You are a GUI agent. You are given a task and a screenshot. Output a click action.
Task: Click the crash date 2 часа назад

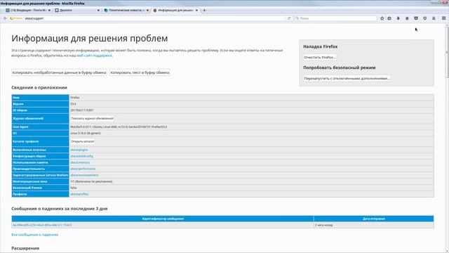click(x=324, y=225)
